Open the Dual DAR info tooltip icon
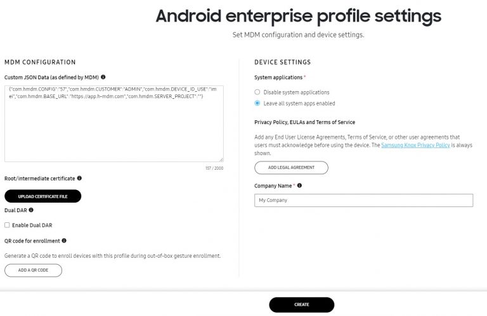487x316 pixels. [x=31, y=210]
